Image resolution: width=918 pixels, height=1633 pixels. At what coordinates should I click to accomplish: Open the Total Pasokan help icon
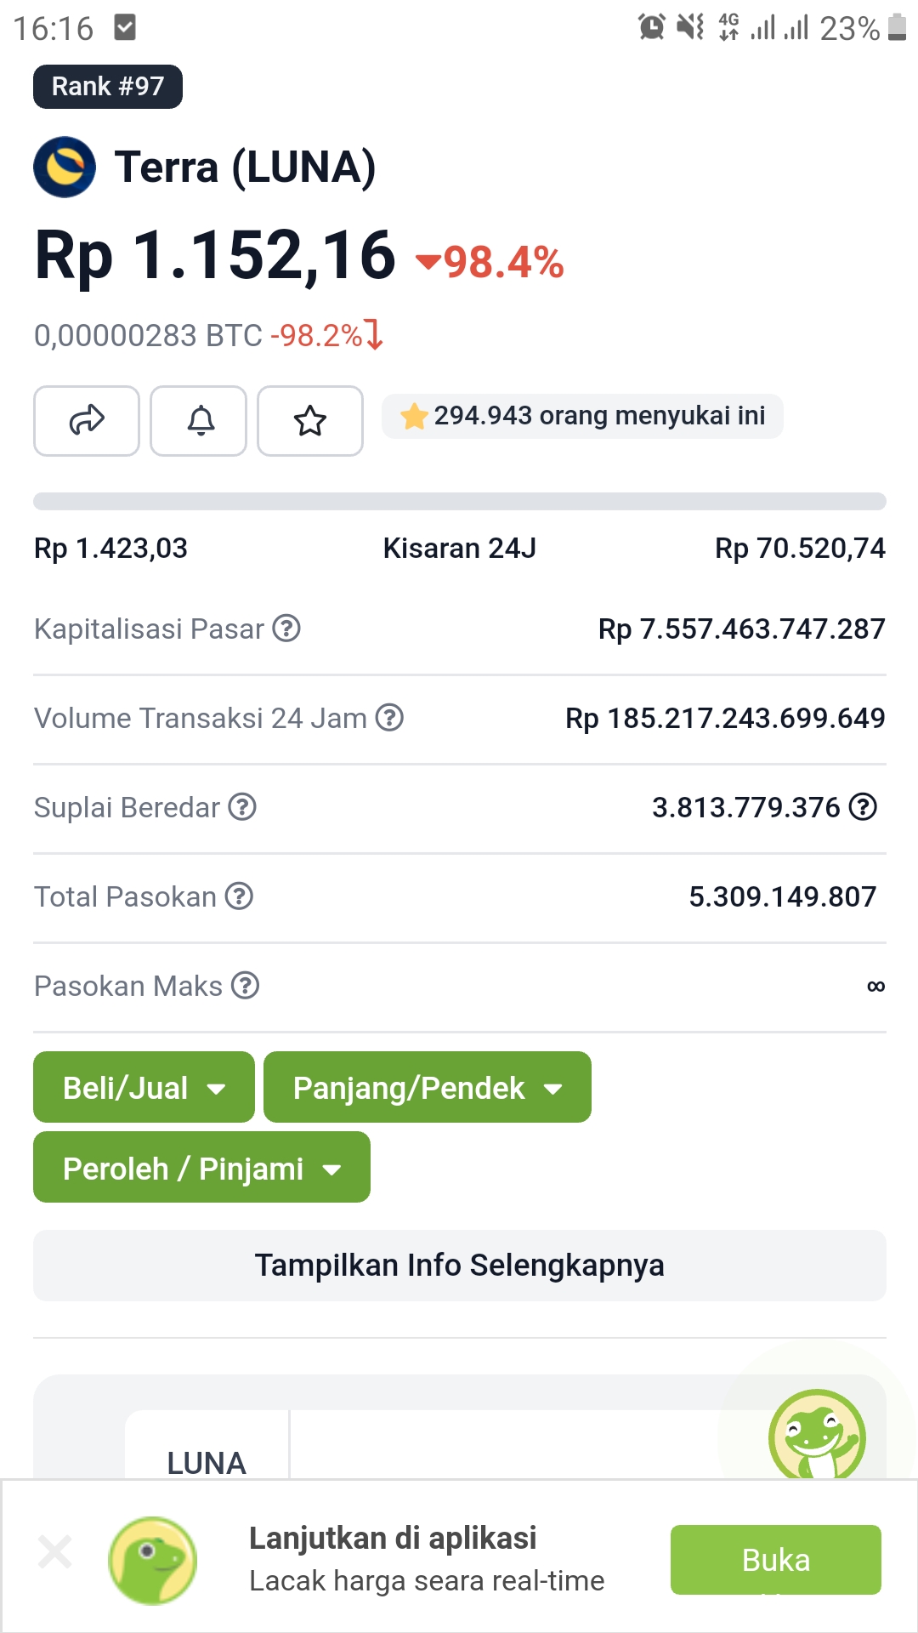tap(239, 896)
